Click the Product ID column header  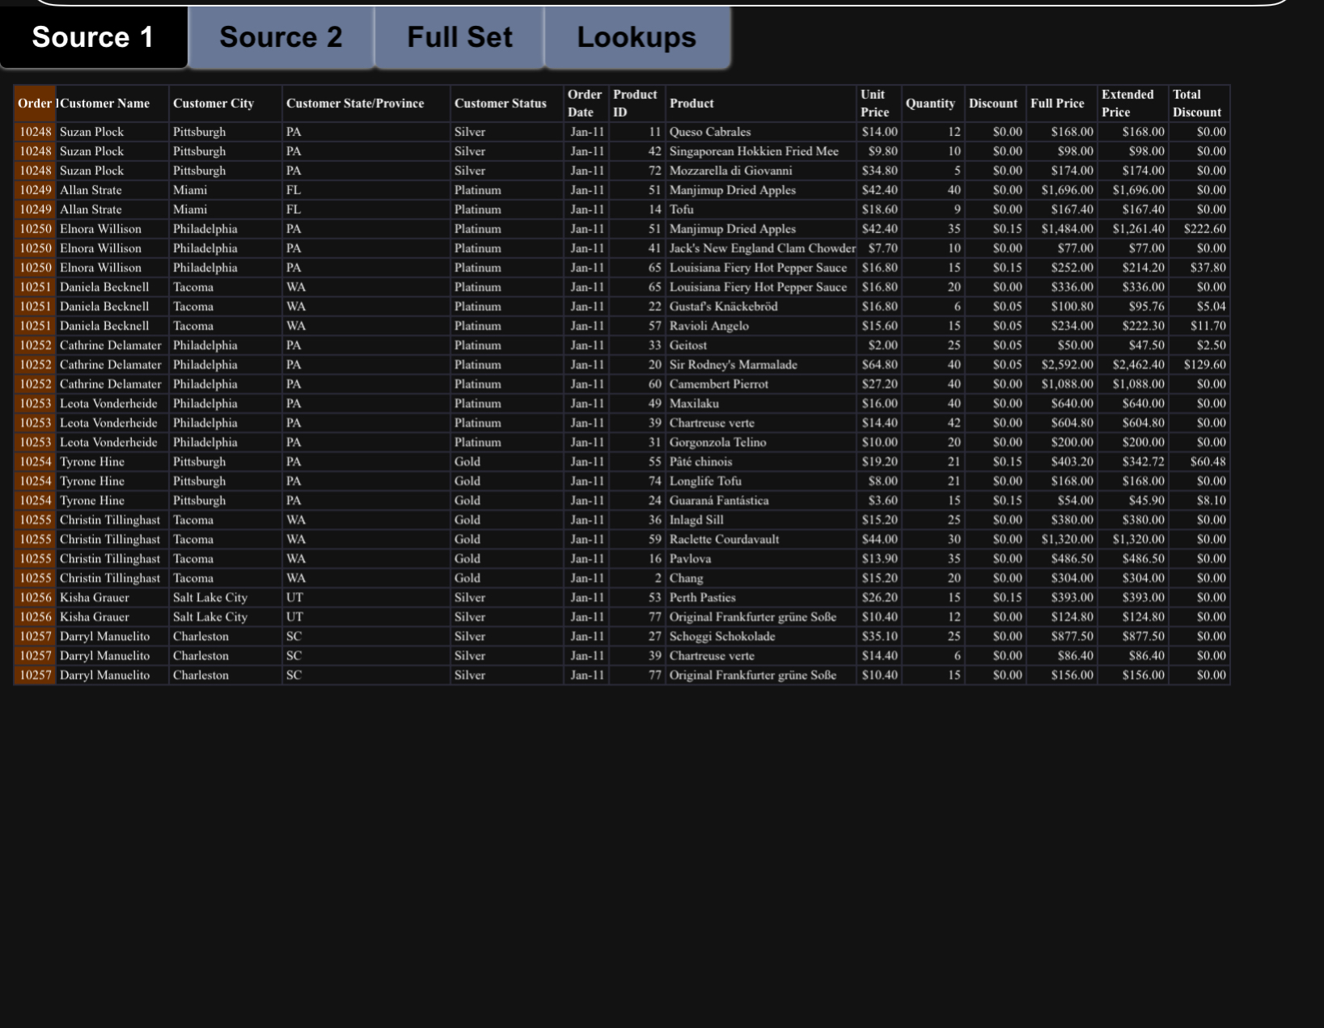click(637, 104)
